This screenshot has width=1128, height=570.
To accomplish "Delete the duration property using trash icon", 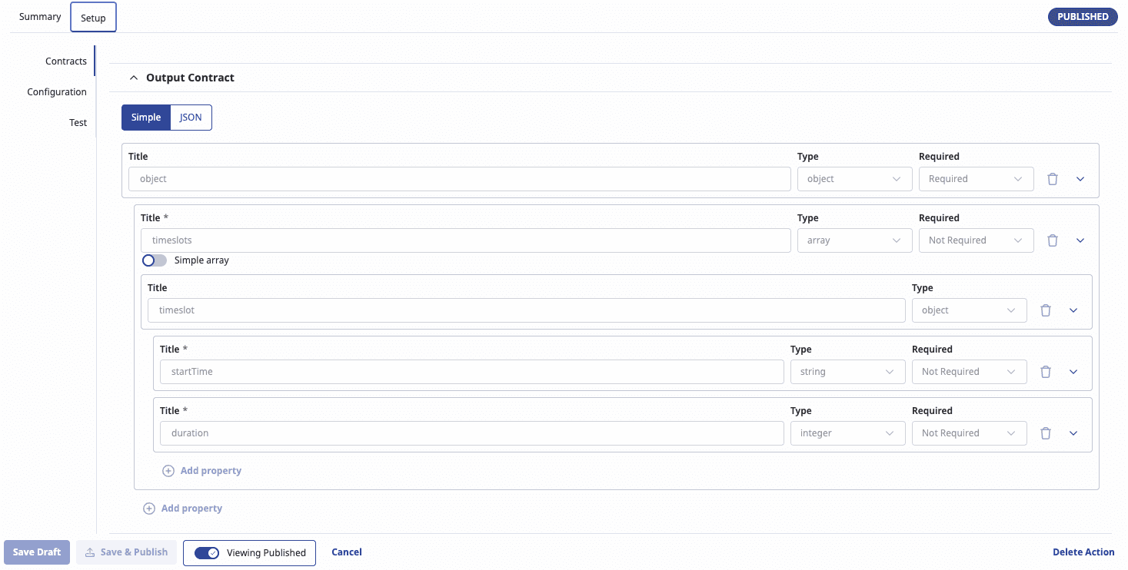I will point(1046,432).
